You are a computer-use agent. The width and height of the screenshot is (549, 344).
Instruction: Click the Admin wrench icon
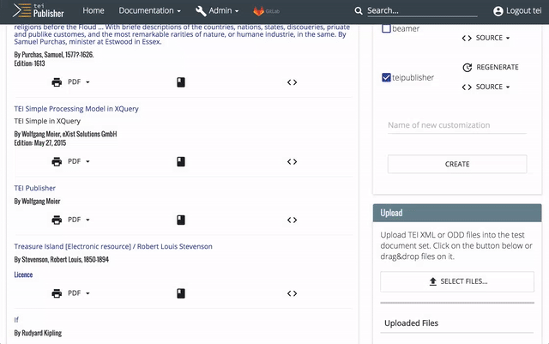201,11
